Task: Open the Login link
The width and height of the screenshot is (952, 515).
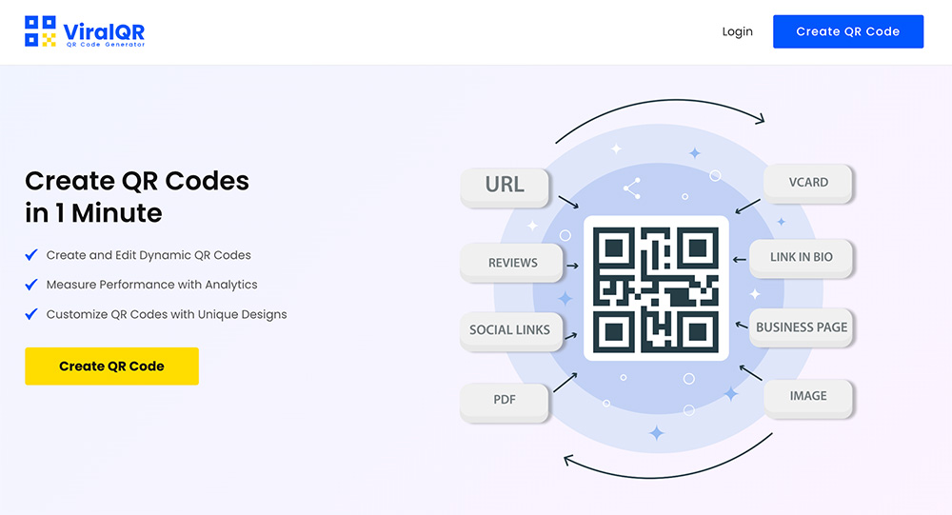Action: pyautogui.click(x=737, y=31)
